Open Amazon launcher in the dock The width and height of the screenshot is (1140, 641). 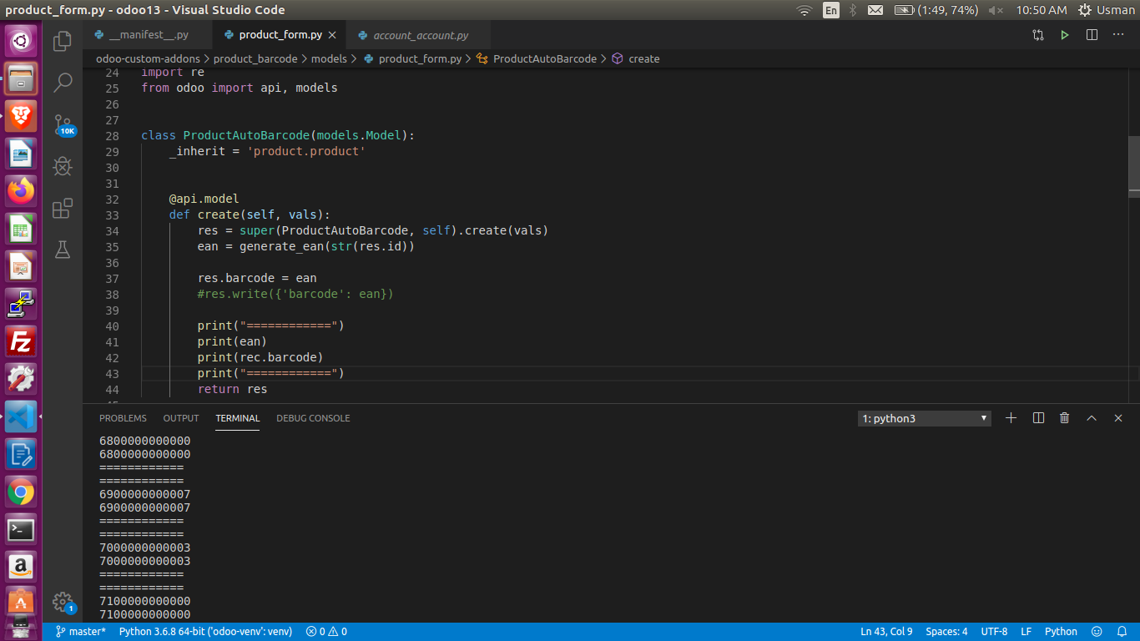21,568
